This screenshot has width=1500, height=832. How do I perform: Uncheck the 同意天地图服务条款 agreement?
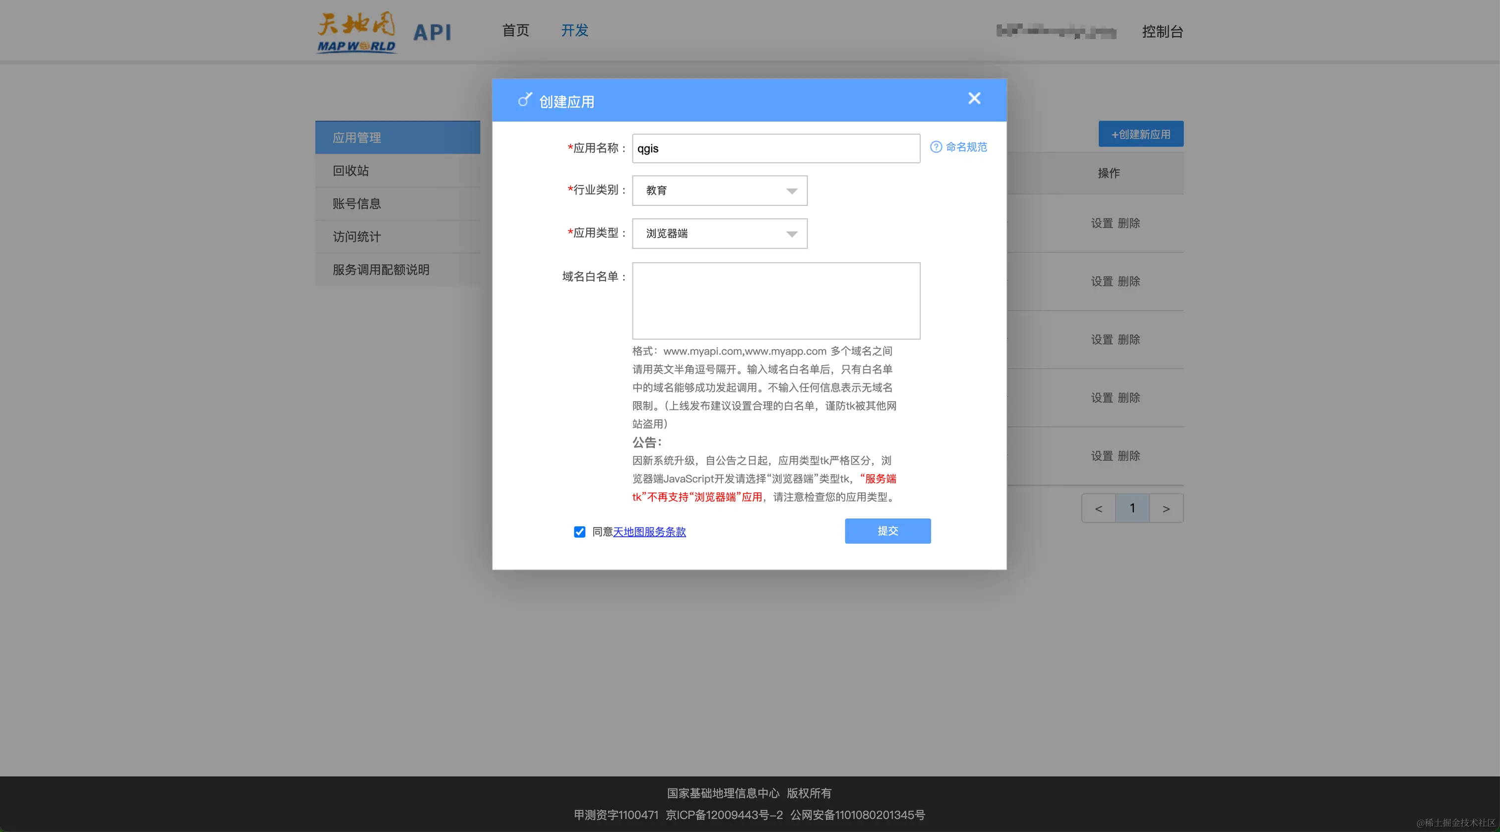(579, 533)
